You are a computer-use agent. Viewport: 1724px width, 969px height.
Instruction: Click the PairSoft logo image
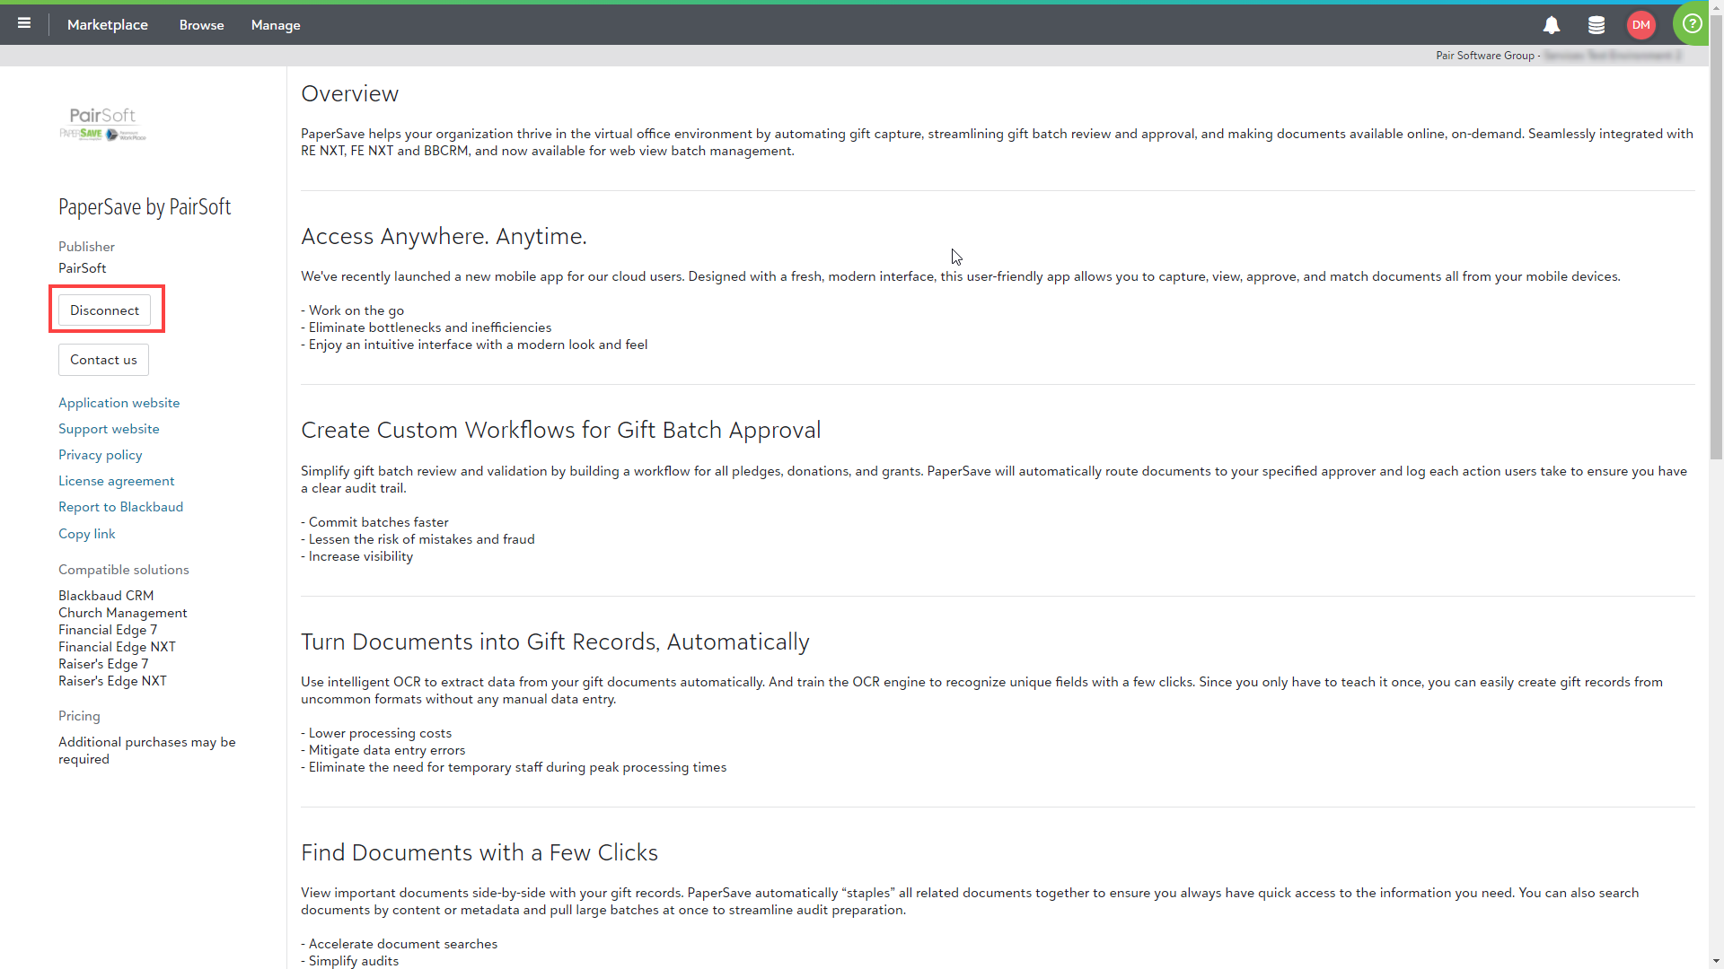(x=102, y=124)
